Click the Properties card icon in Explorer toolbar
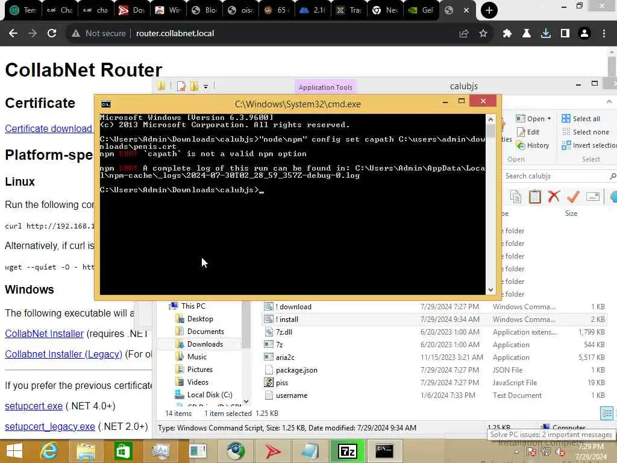Screen dimensions: 617x463 [593, 197]
